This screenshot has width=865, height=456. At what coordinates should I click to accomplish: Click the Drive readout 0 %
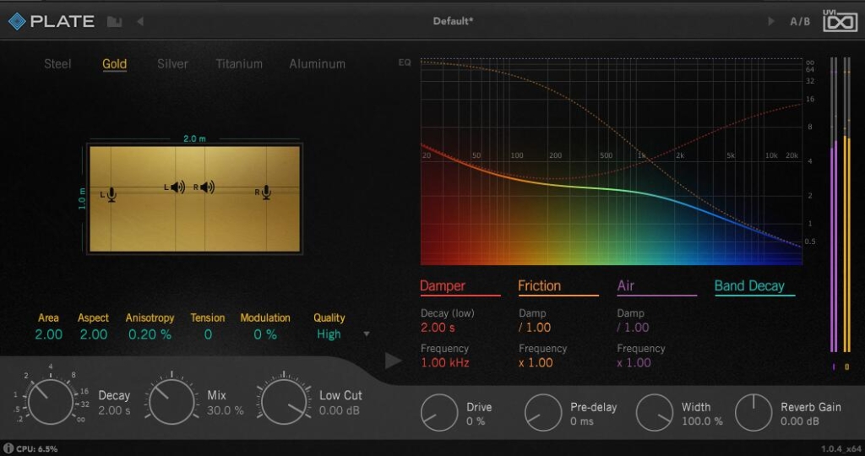coord(476,421)
